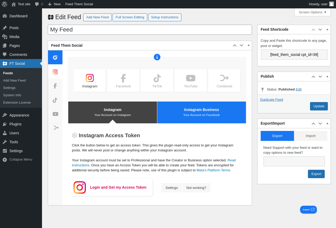Collapse the Publish panel
This screenshot has height=228, width=336.
tap(327, 76)
